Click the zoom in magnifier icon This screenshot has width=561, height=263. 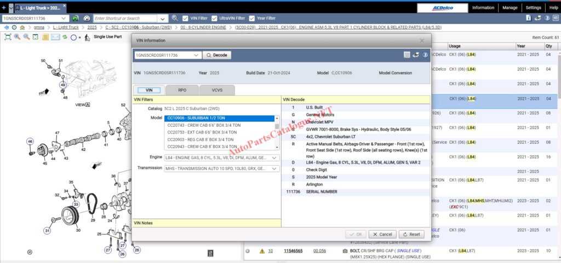coord(17,37)
